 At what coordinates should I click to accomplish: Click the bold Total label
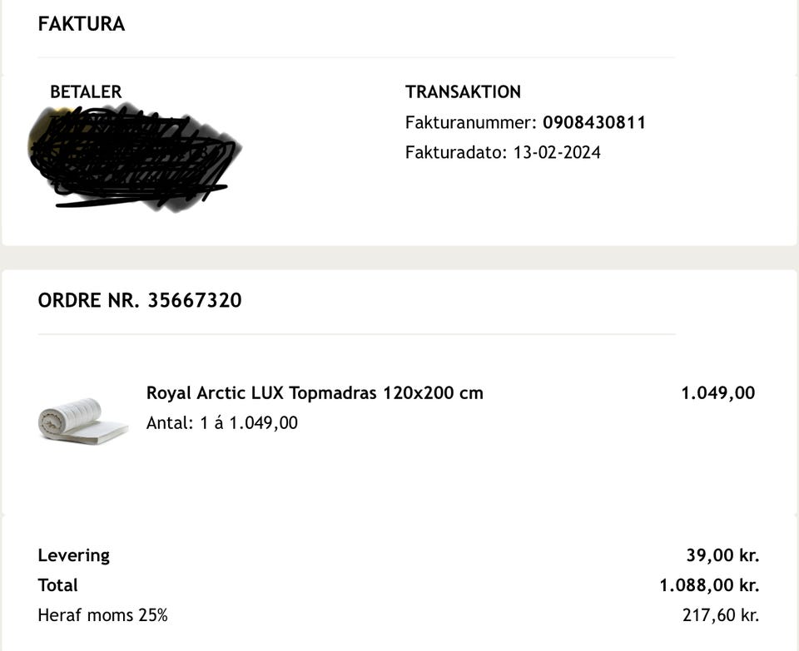[x=57, y=585]
